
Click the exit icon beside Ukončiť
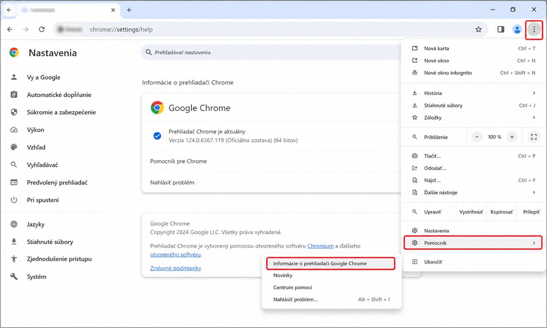pos(415,262)
